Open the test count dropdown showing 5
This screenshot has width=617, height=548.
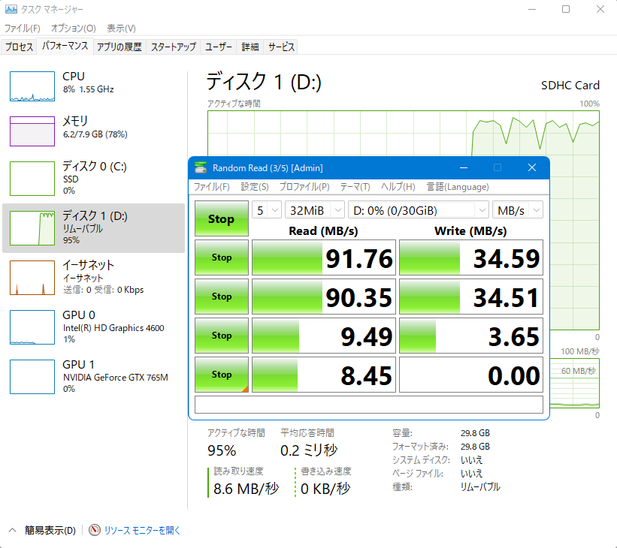(x=267, y=210)
